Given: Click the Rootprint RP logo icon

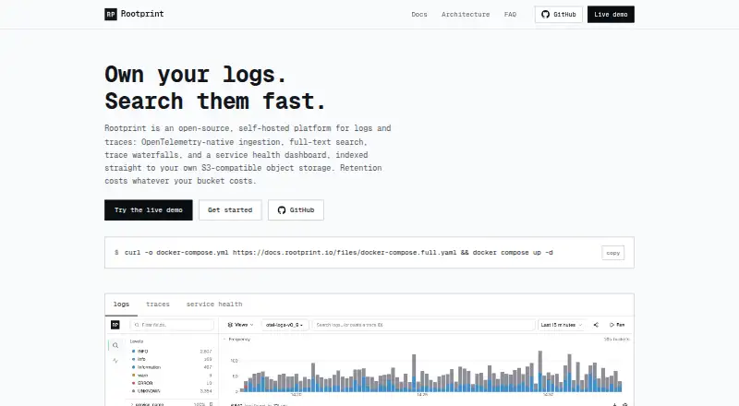Looking at the screenshot, I should (110, 14).
